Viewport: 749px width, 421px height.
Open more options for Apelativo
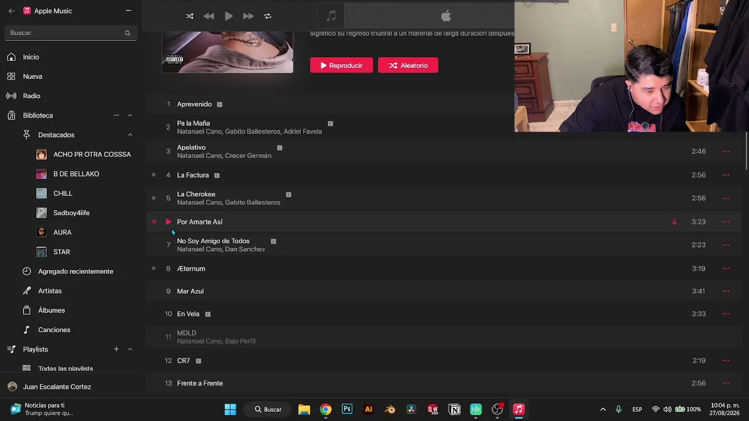coord(726,151)
